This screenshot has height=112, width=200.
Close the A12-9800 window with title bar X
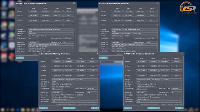[x=74, y=3]
